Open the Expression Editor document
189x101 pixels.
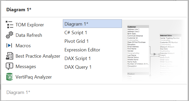(x=82, y=50)
